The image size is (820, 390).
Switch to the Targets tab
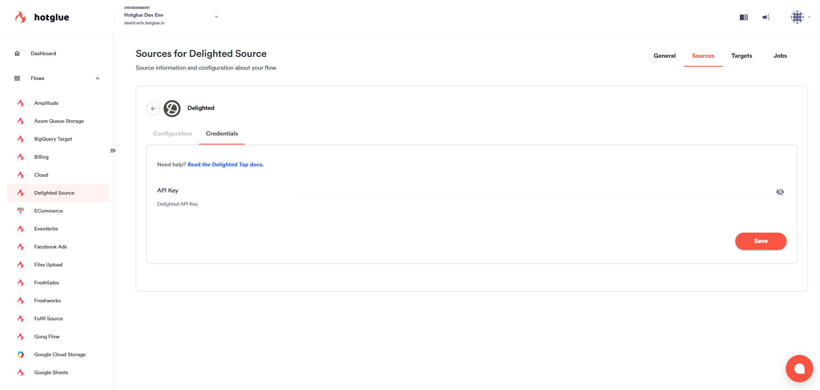pyautogui.click(x=742, y=56)
